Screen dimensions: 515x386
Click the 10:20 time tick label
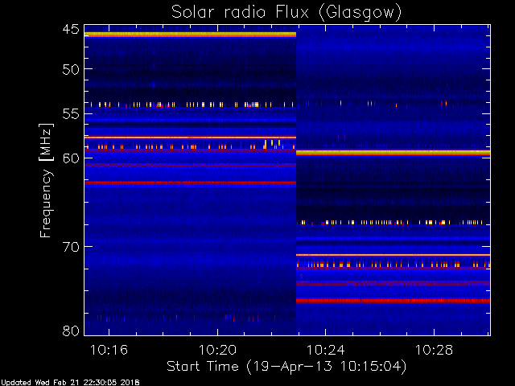(217, 350)
